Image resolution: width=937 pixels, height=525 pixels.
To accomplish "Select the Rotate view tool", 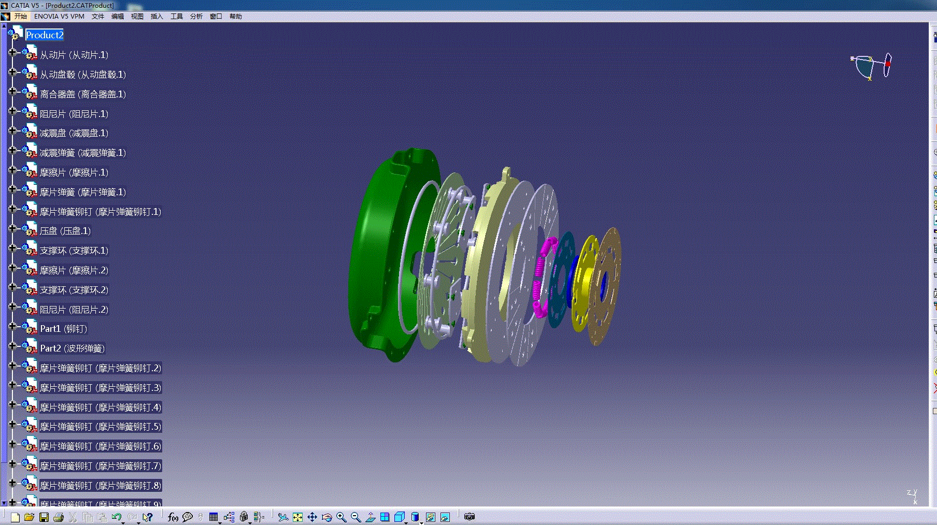I will [326, 517].
